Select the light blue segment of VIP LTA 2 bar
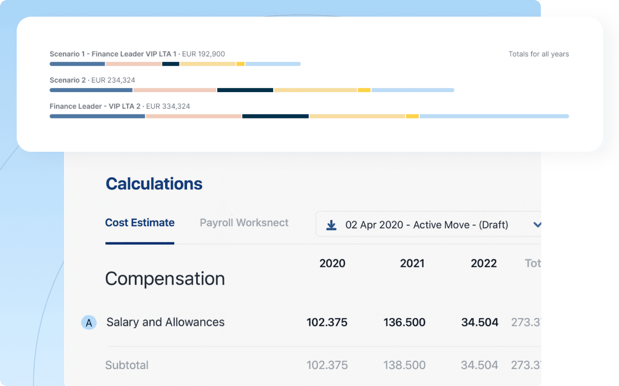Image resolution: width=619 pixels, height=386 pixels. tap(494, 116)
